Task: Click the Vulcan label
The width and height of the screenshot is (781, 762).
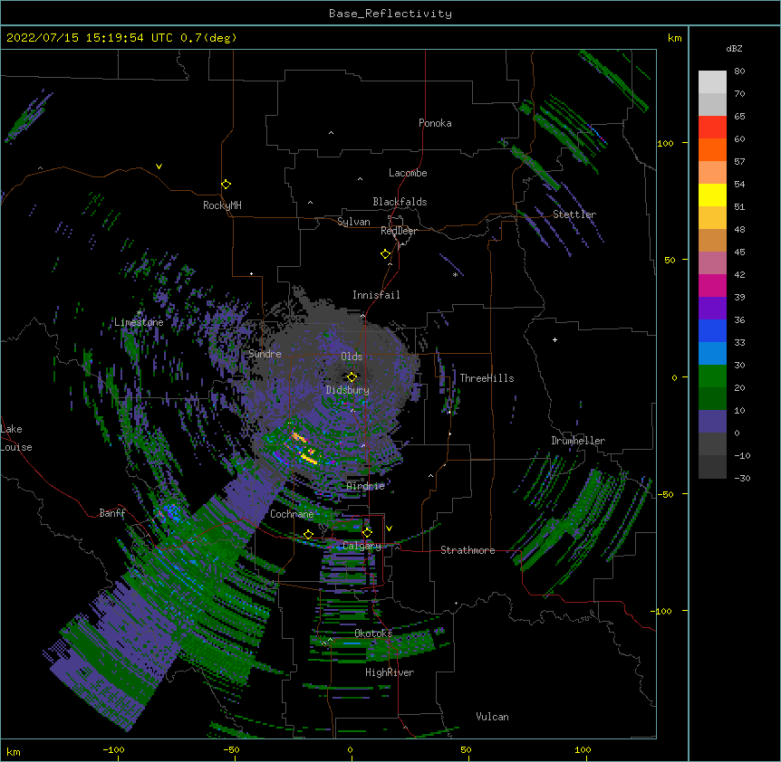Action: (492, 717)
